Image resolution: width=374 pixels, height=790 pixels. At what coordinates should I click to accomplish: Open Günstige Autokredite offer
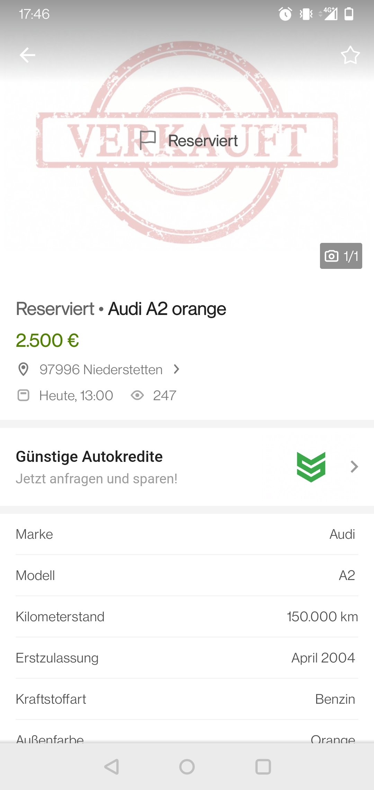187,467
